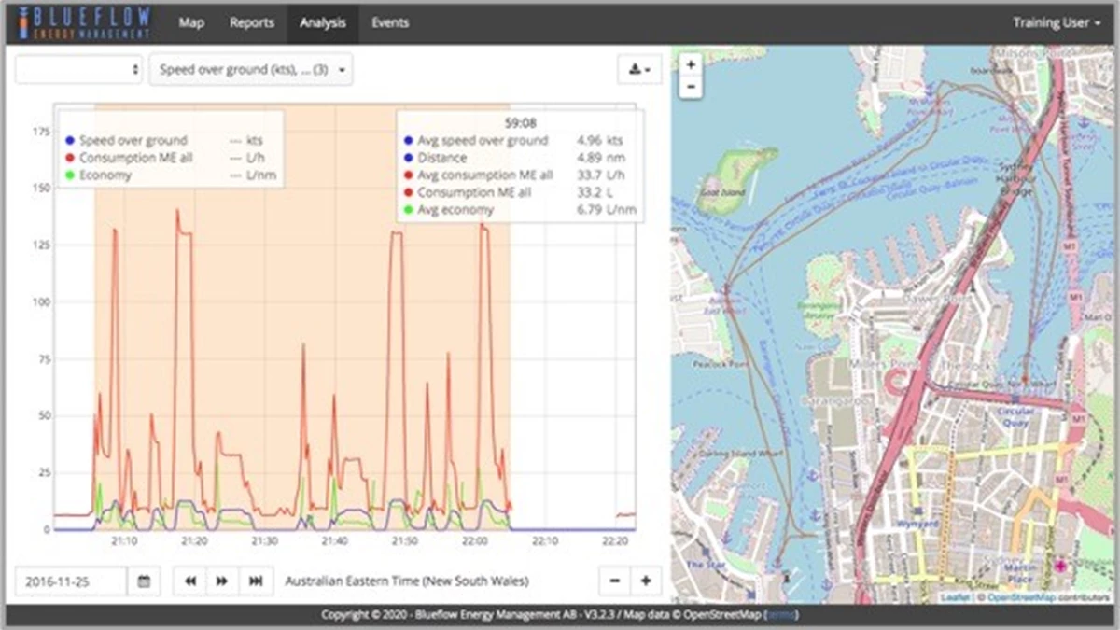Jump to latest data with skip-end icon
Image resolution: width=1120 pixels, height=630 pixels.
[255, 581]
